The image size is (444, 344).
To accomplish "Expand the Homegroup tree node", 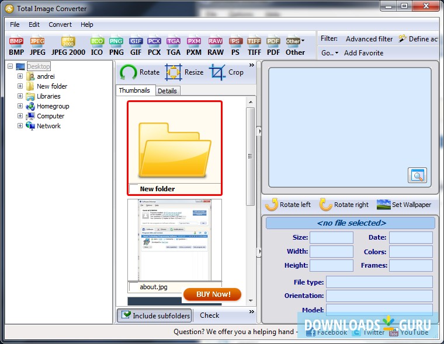I will click(x=20, y=106).
